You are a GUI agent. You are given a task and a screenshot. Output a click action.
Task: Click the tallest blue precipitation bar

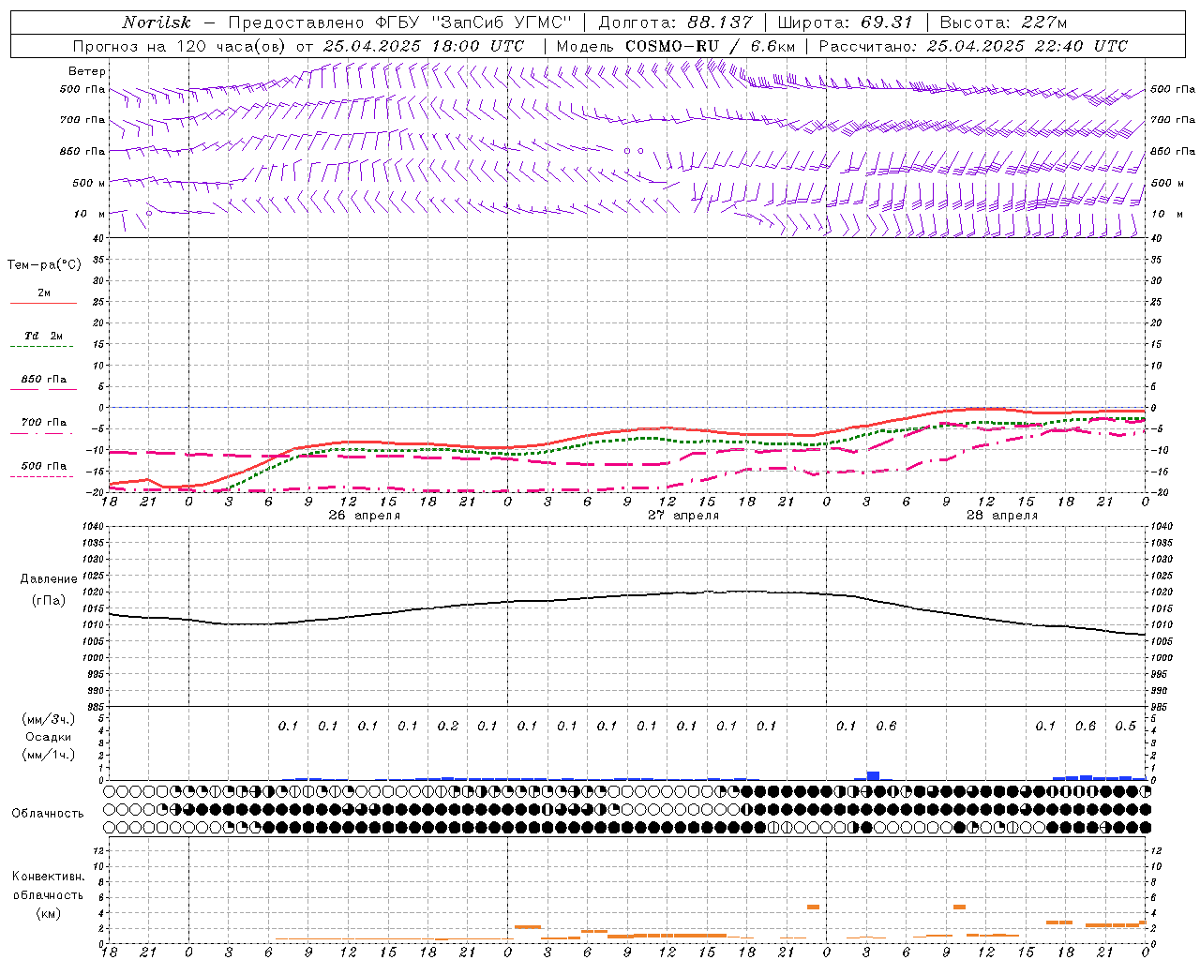(874, 775)
